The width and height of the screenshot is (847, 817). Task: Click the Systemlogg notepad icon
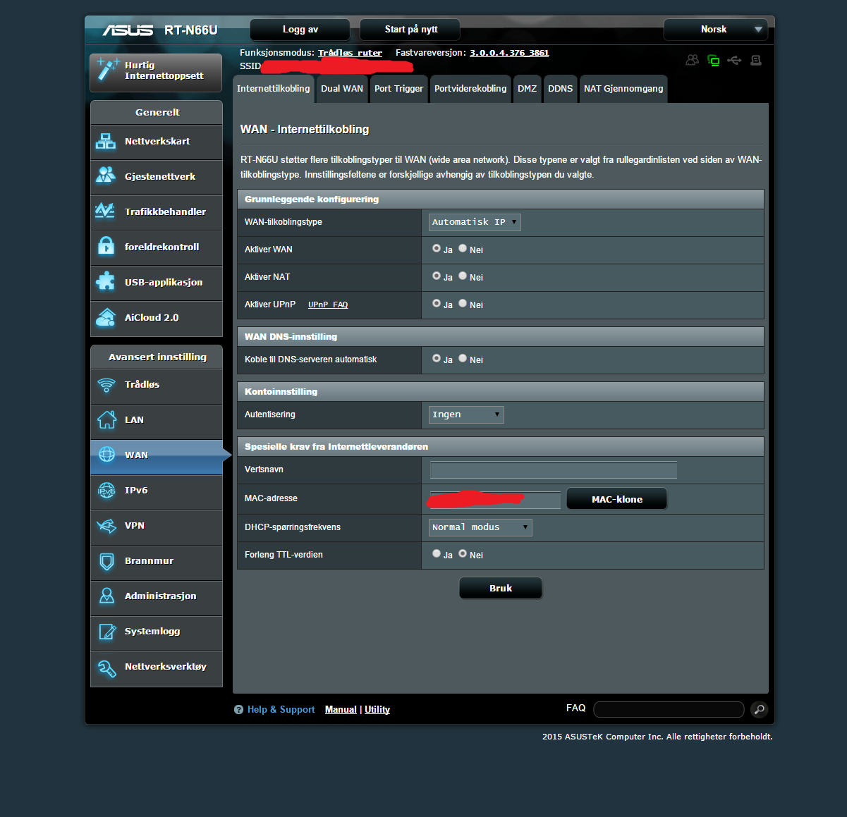[x=107, y=631]
